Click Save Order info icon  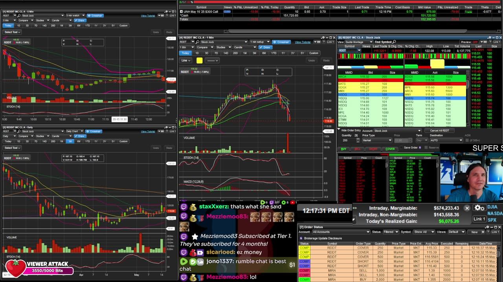pyautogui.click(x=420, y=148)
